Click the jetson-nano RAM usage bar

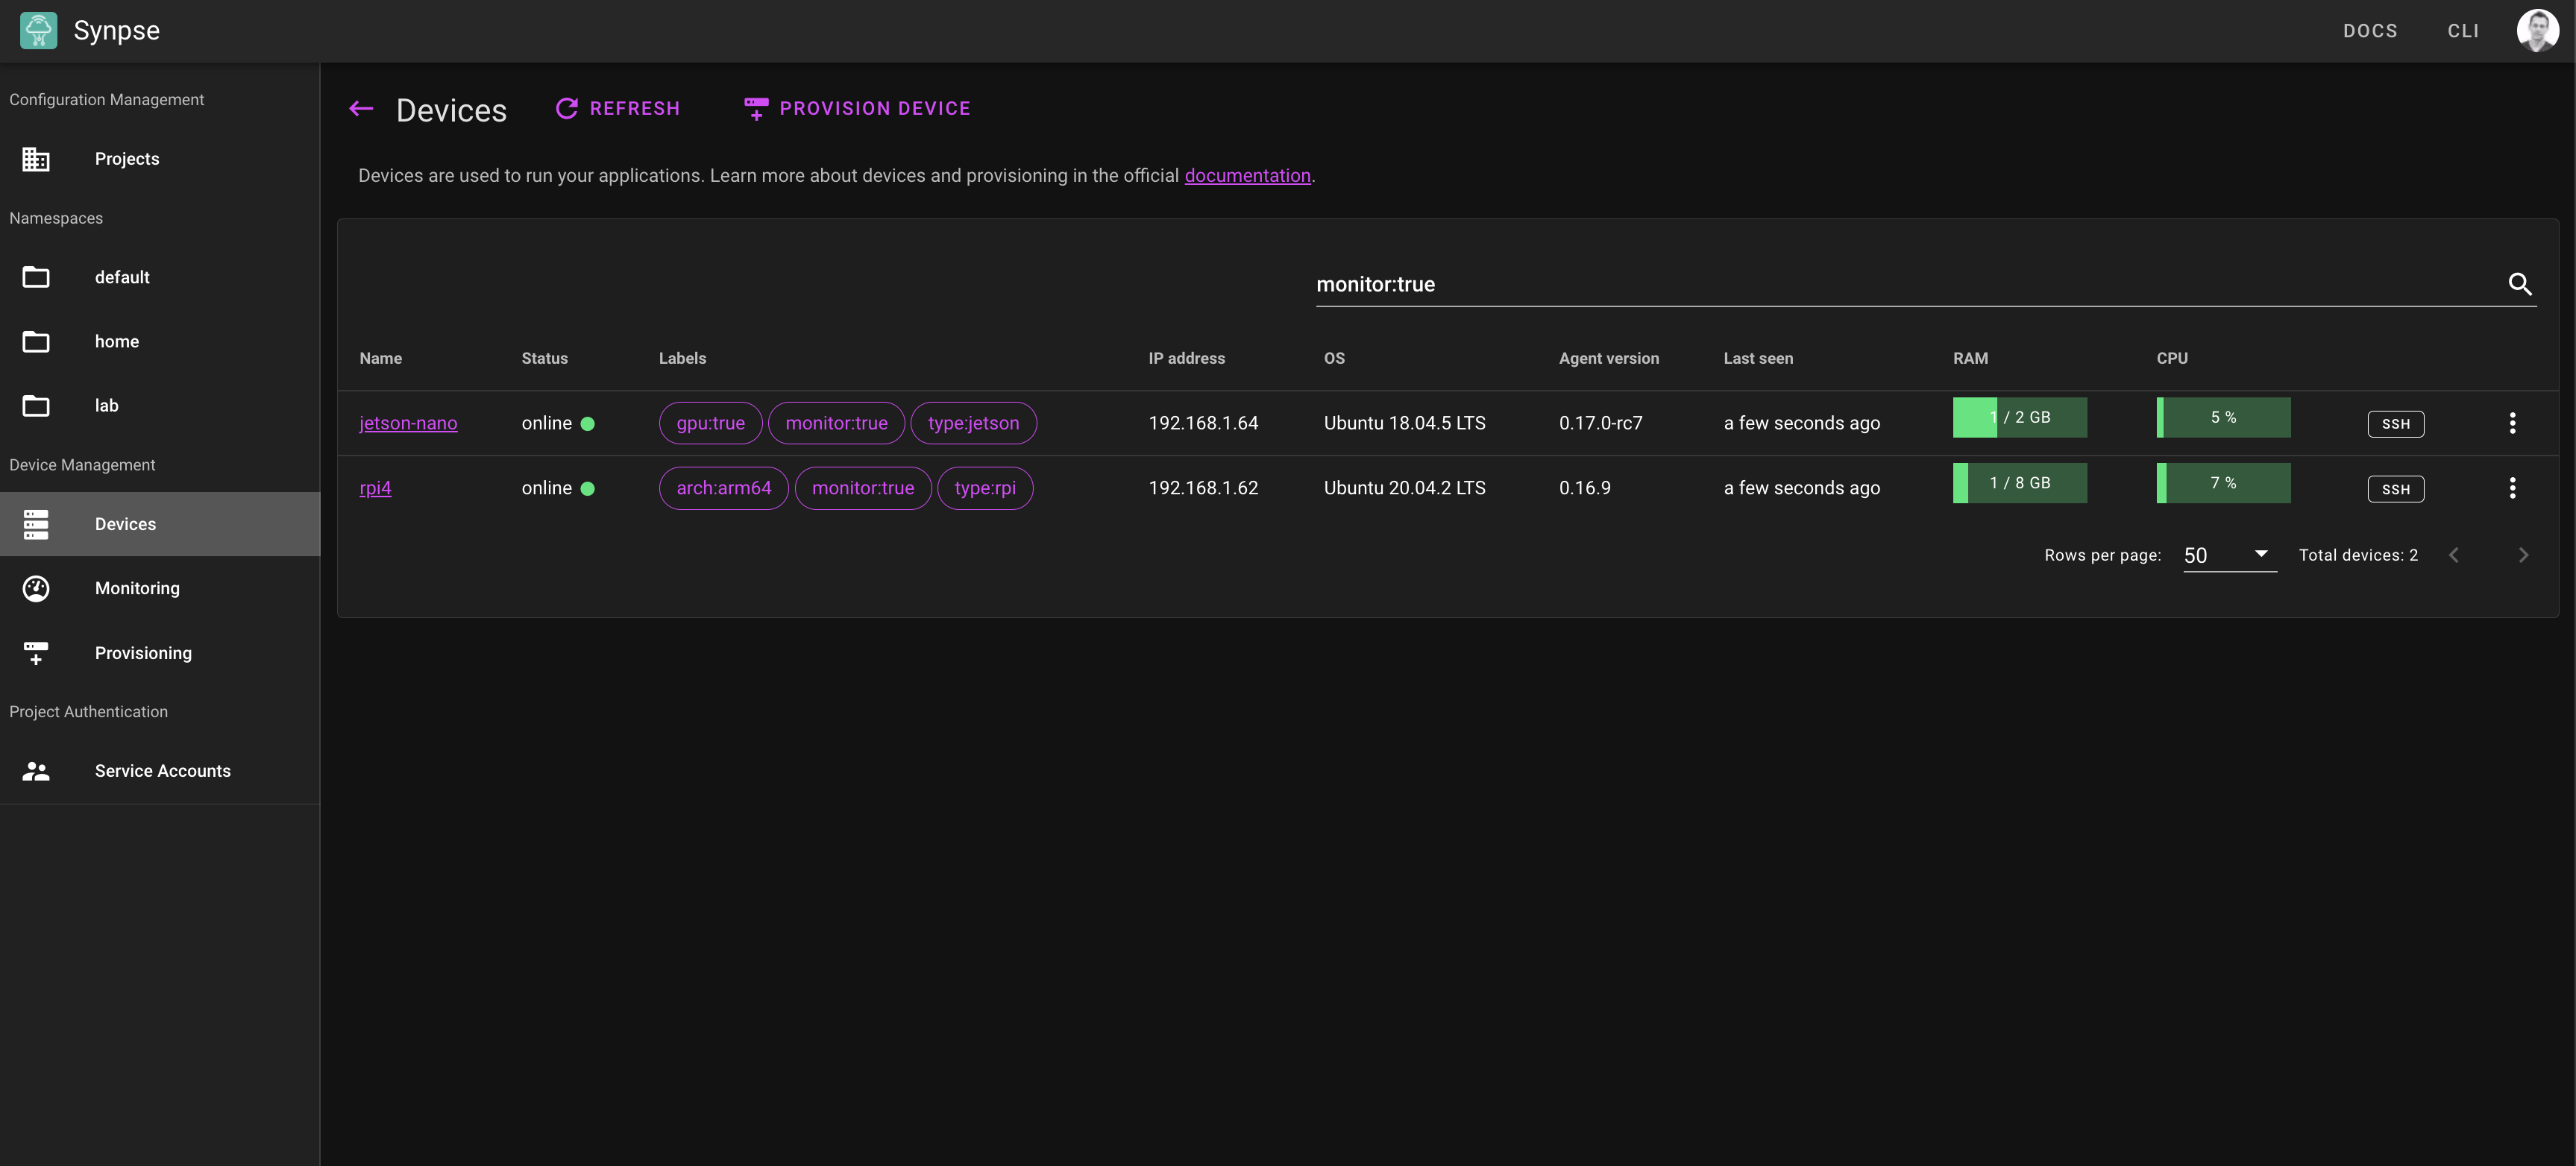2019,417
